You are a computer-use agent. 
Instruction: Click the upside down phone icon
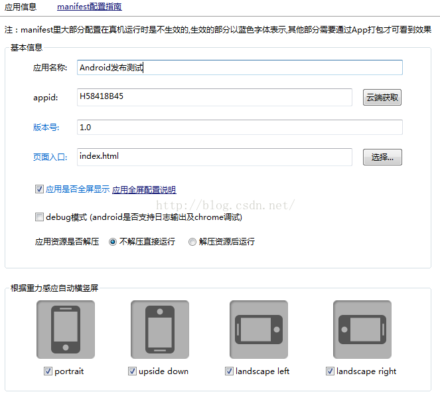point(160,330)
